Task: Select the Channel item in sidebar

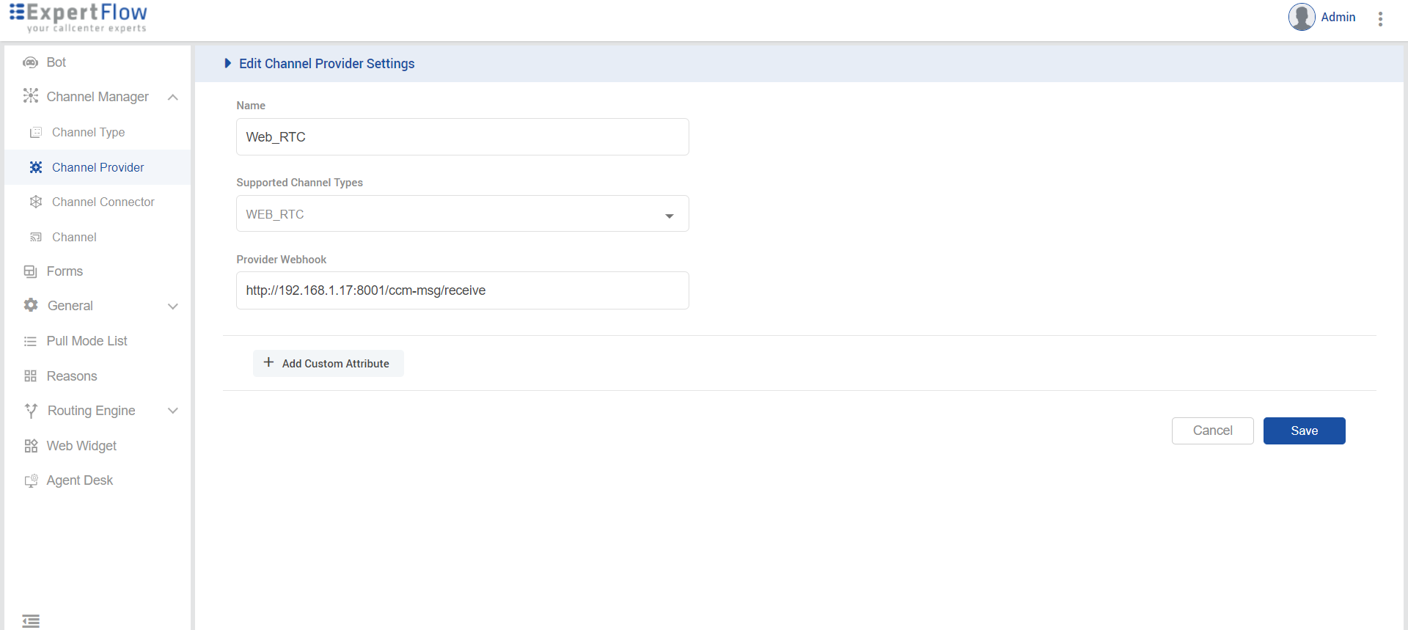Action: click(74, 237)
